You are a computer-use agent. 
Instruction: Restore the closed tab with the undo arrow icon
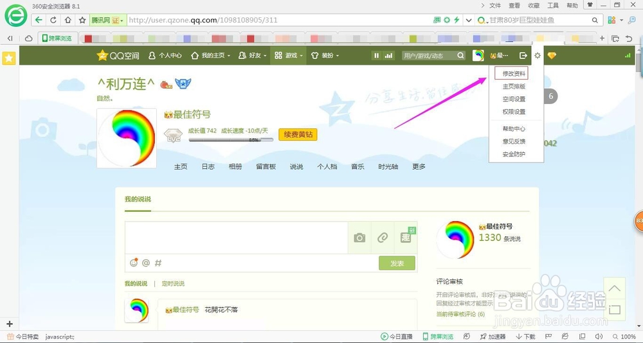(x=629, y=39)
